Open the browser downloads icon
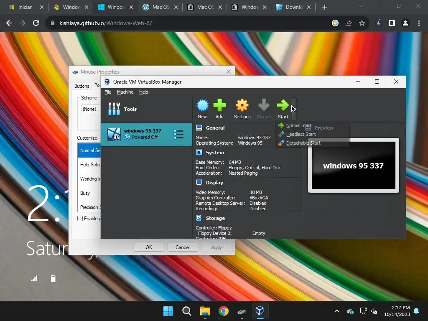Image resolution: width=428 pixels, height=321 pixels. 379,23
